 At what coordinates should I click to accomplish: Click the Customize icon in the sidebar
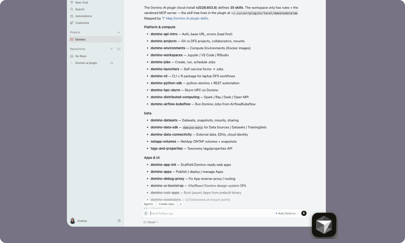pyautogui.click(x=72, y=23)
